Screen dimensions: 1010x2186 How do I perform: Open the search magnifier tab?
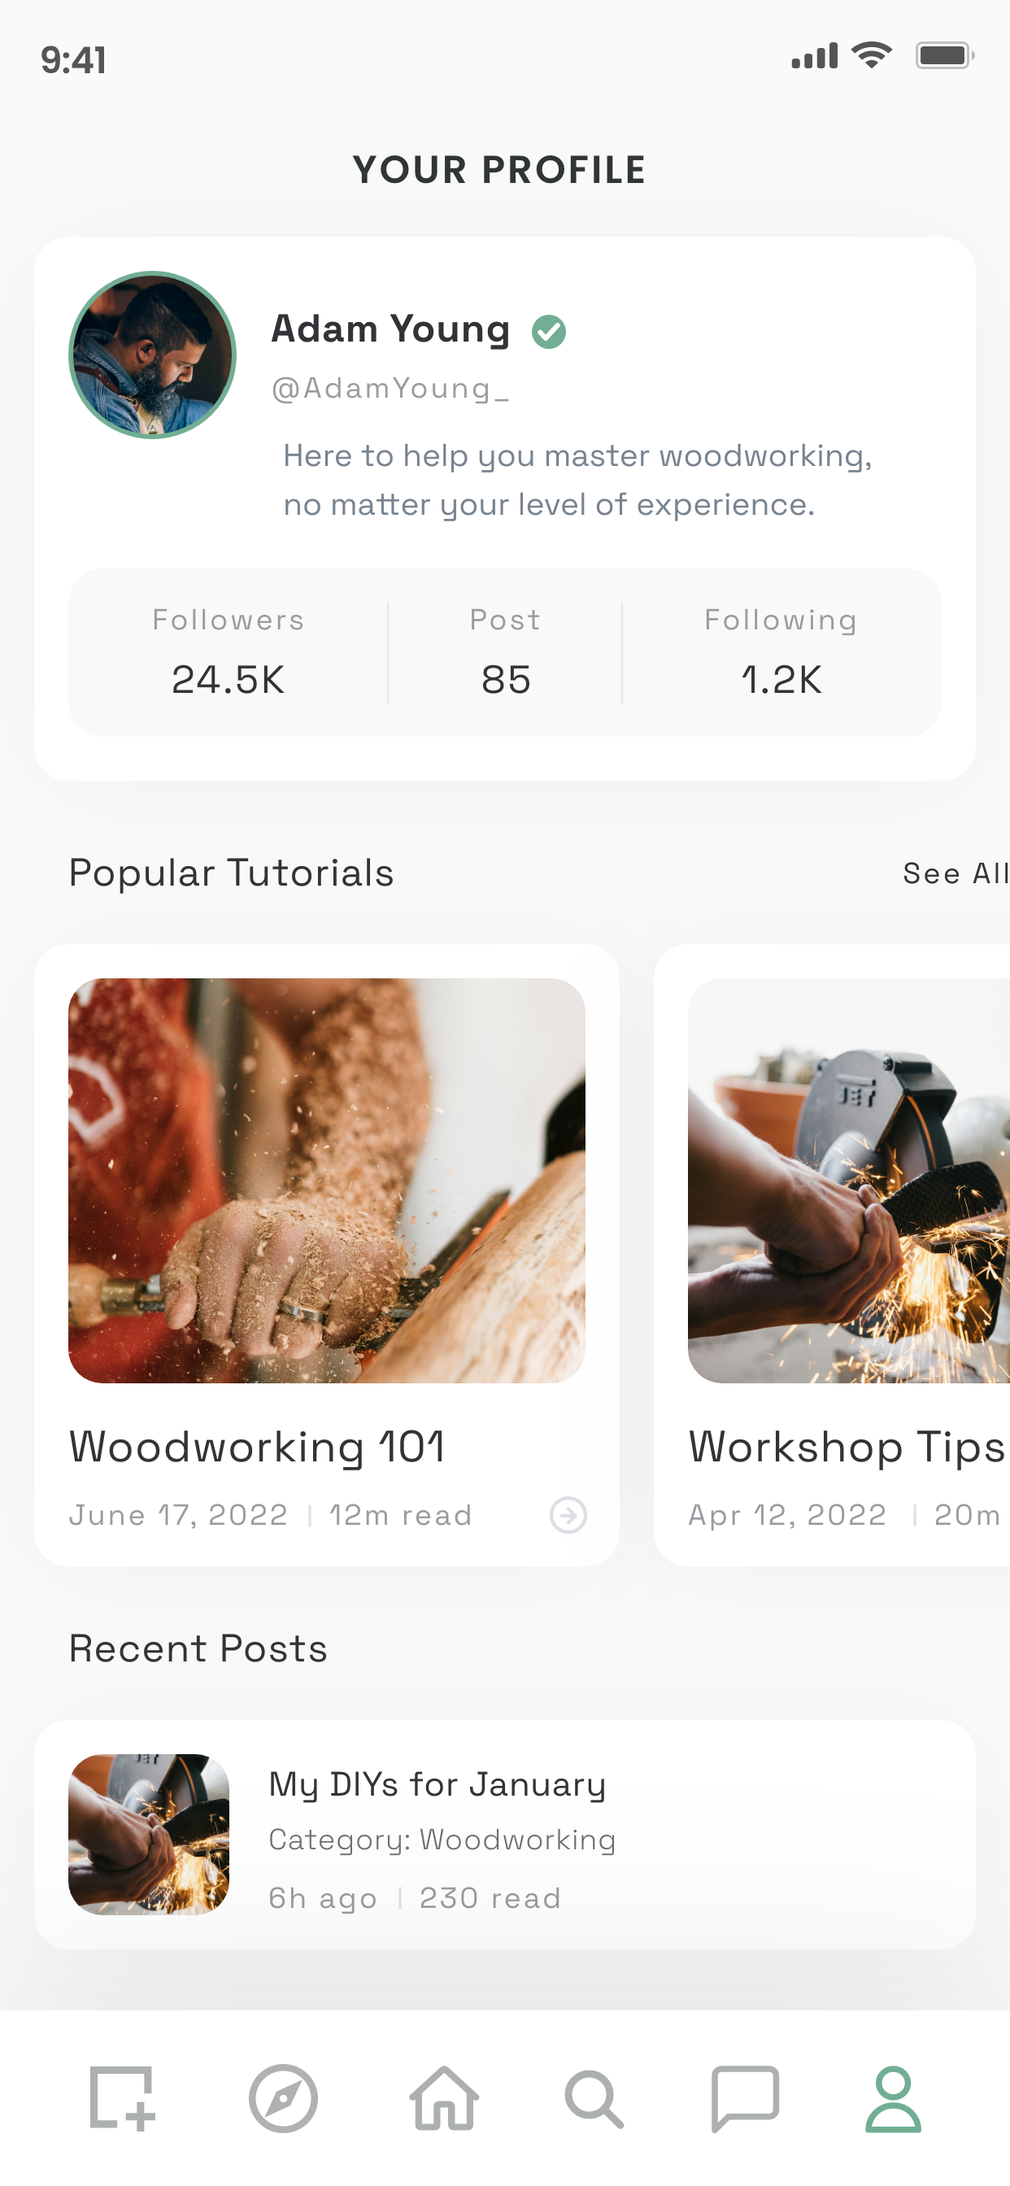pos(594,2097)
